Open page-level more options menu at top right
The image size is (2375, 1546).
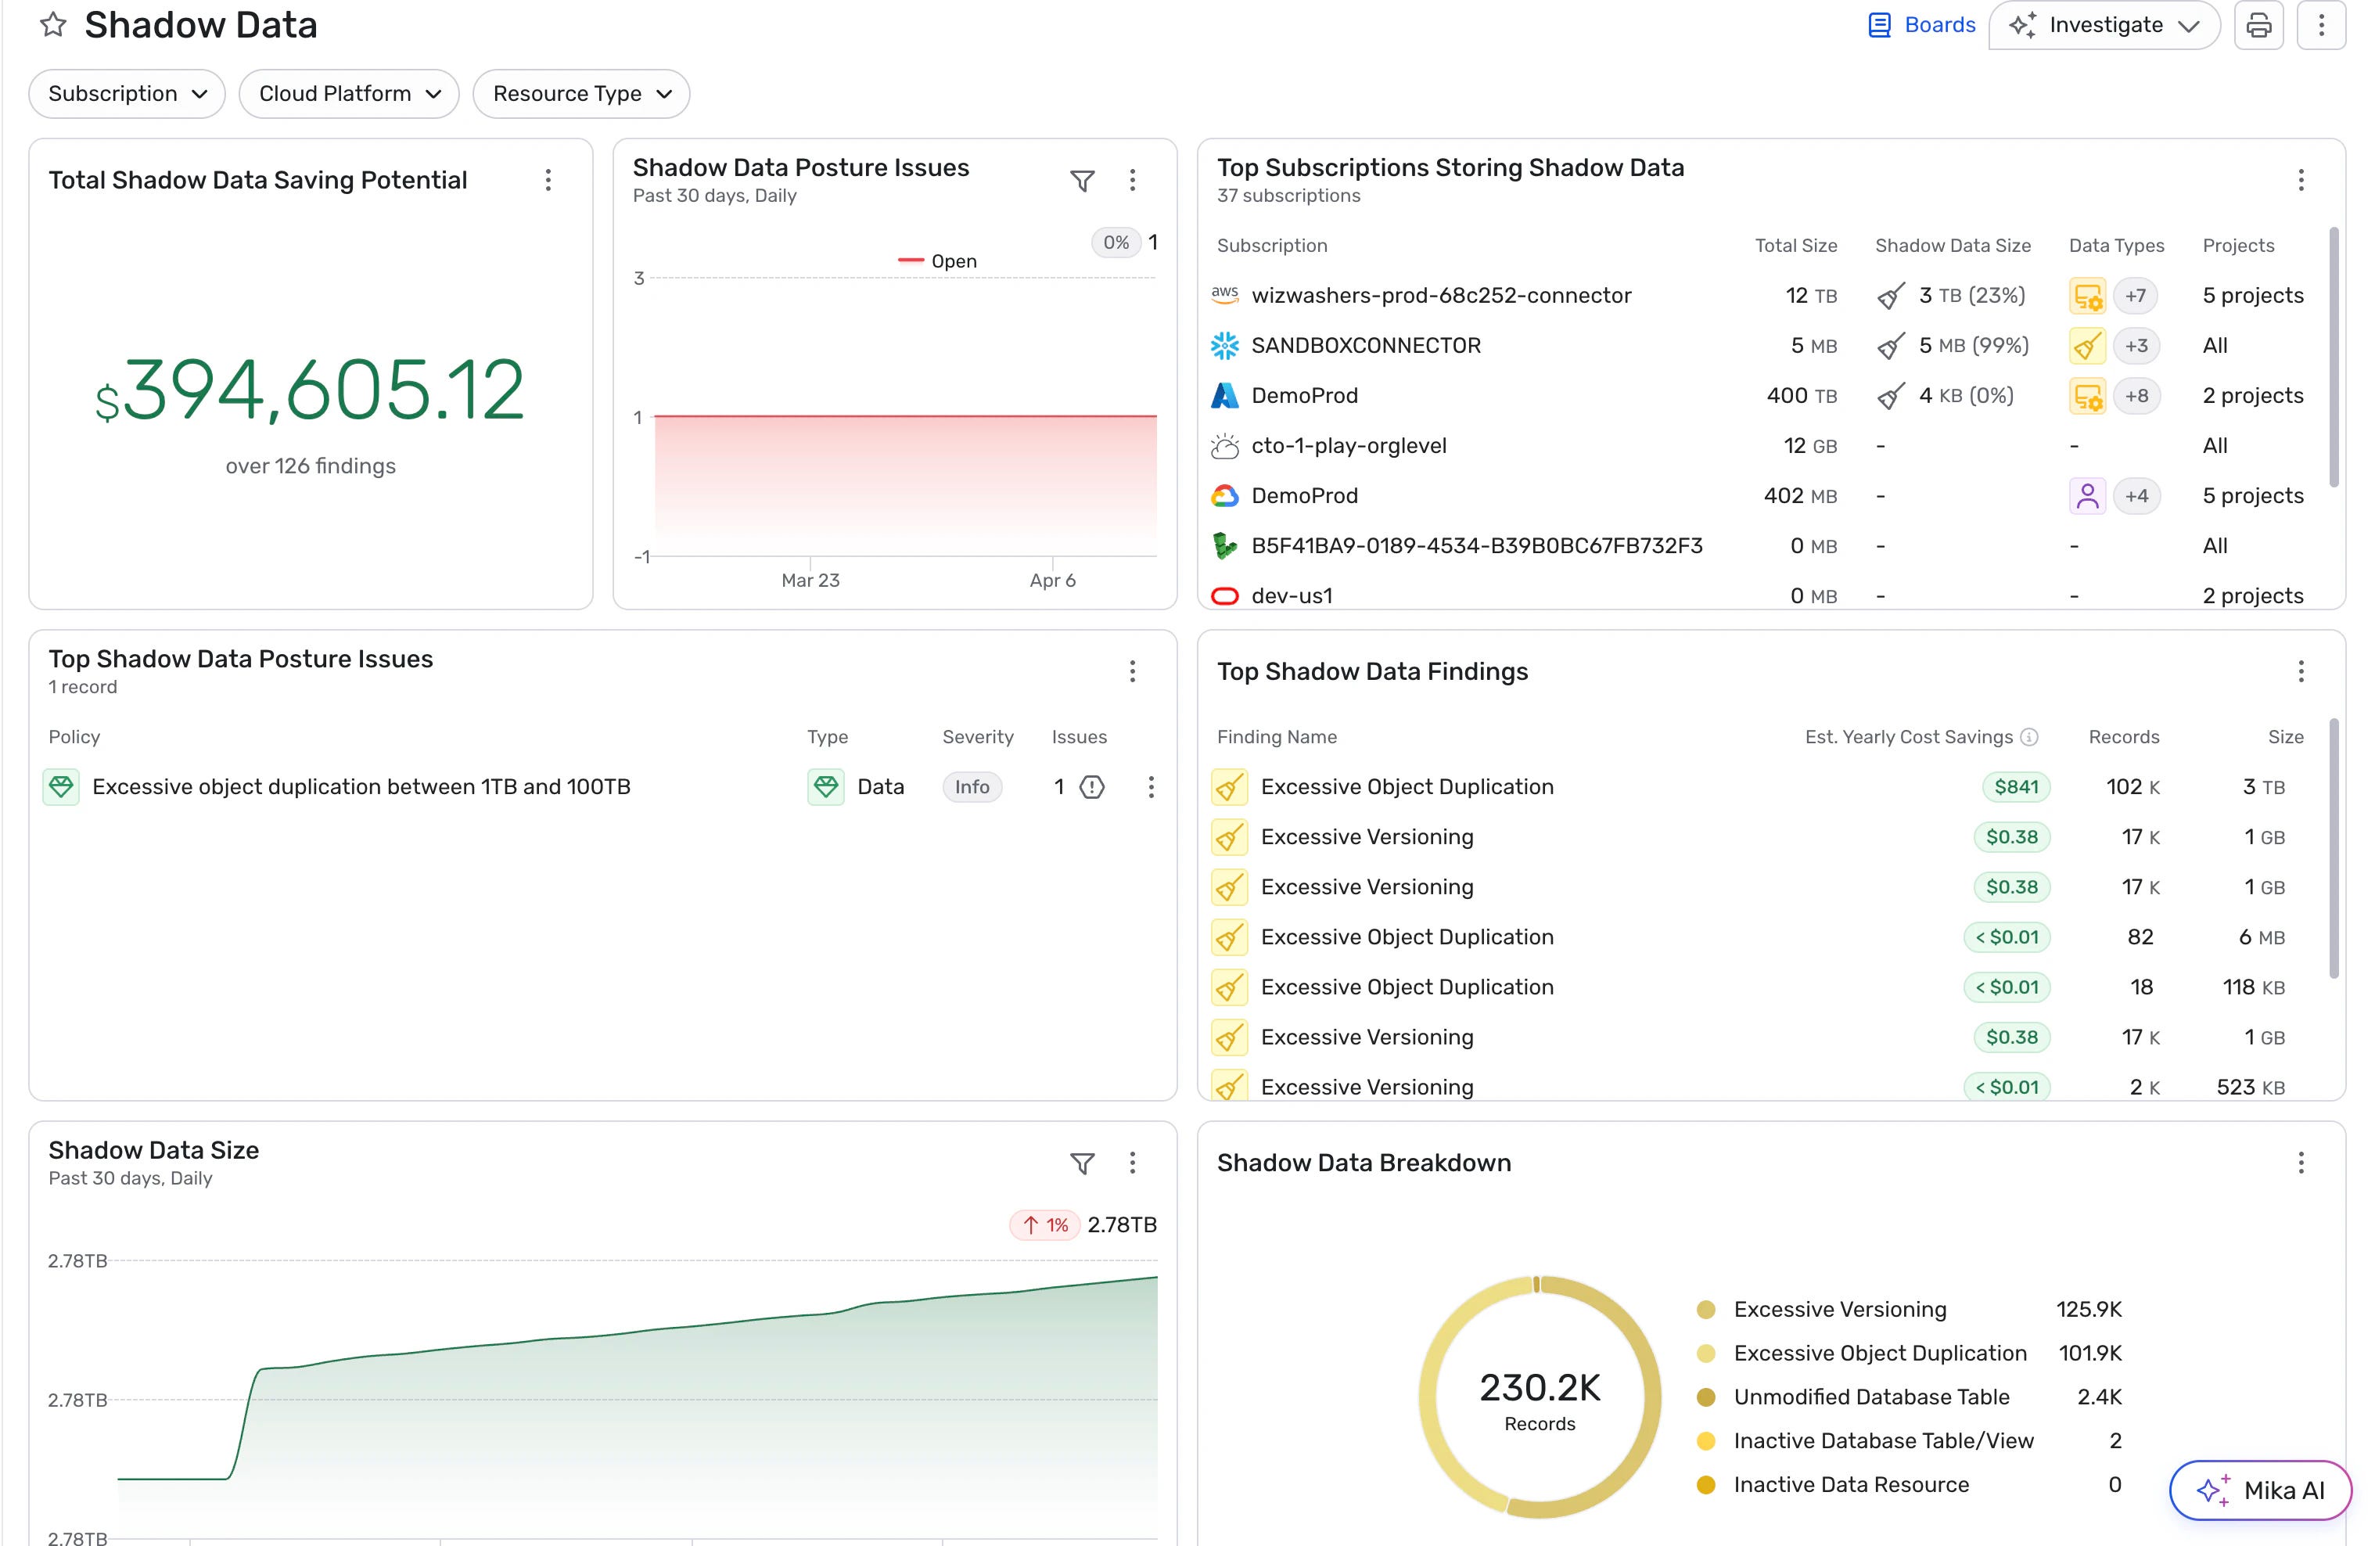point(2320,25)
